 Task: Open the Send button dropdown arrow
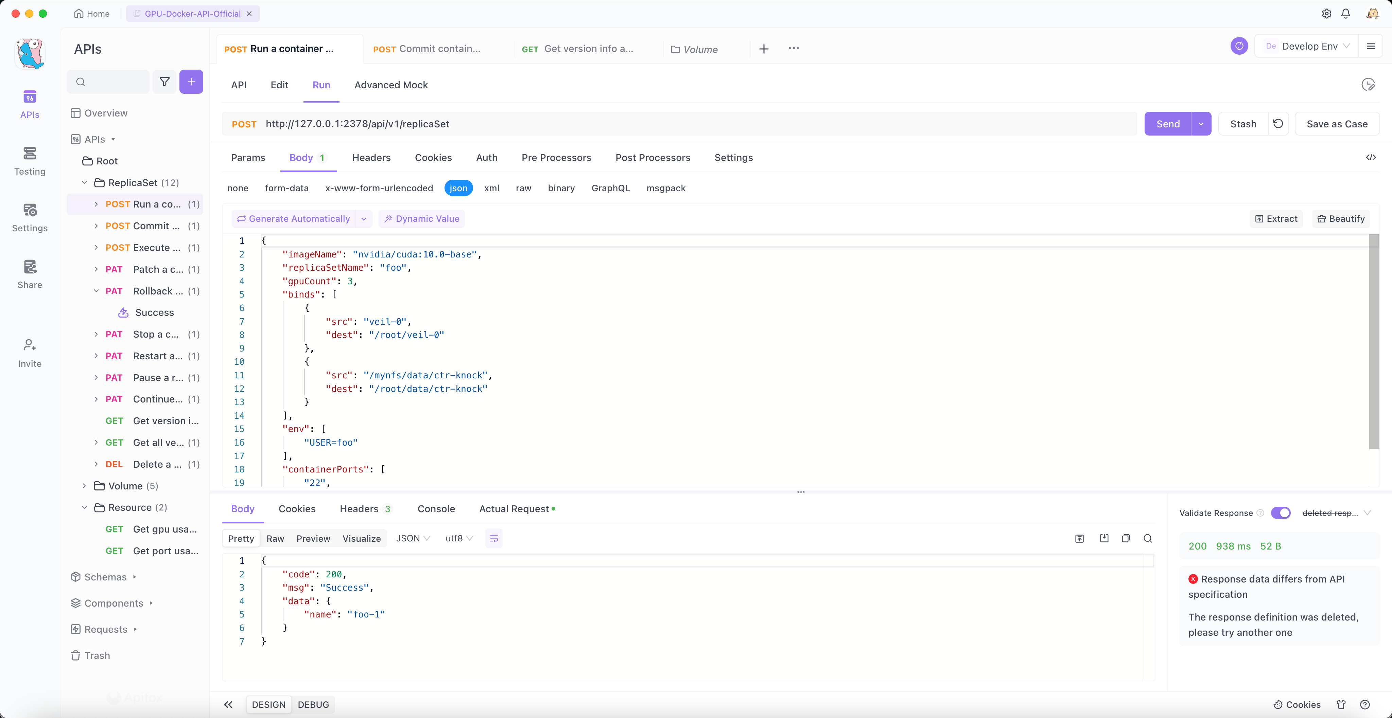1201,124
